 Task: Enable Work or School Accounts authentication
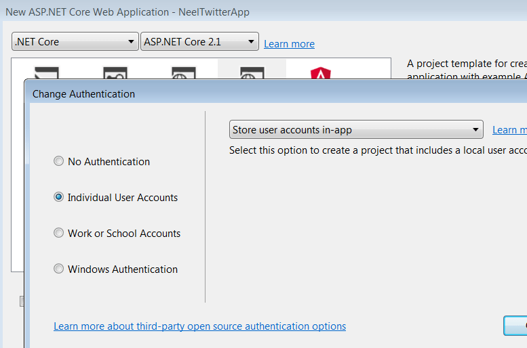59,234
